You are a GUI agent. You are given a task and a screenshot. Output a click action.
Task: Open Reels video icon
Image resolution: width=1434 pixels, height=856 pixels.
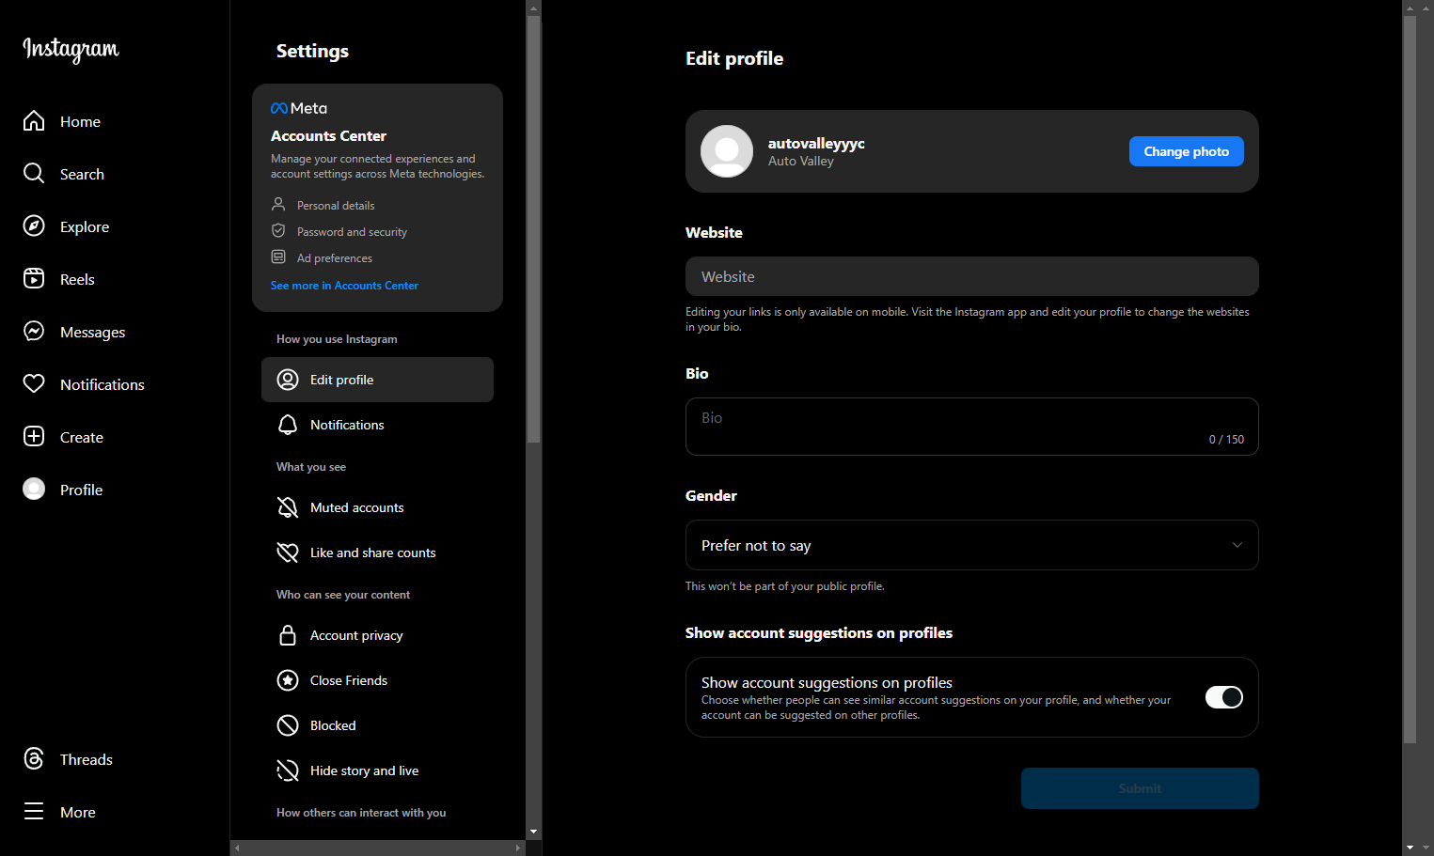coord(34,279)
